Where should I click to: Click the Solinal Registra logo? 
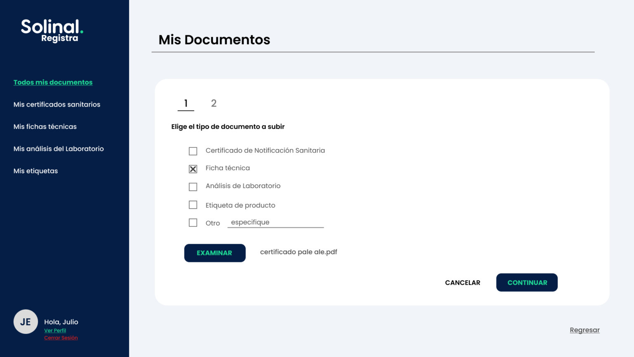51,30
